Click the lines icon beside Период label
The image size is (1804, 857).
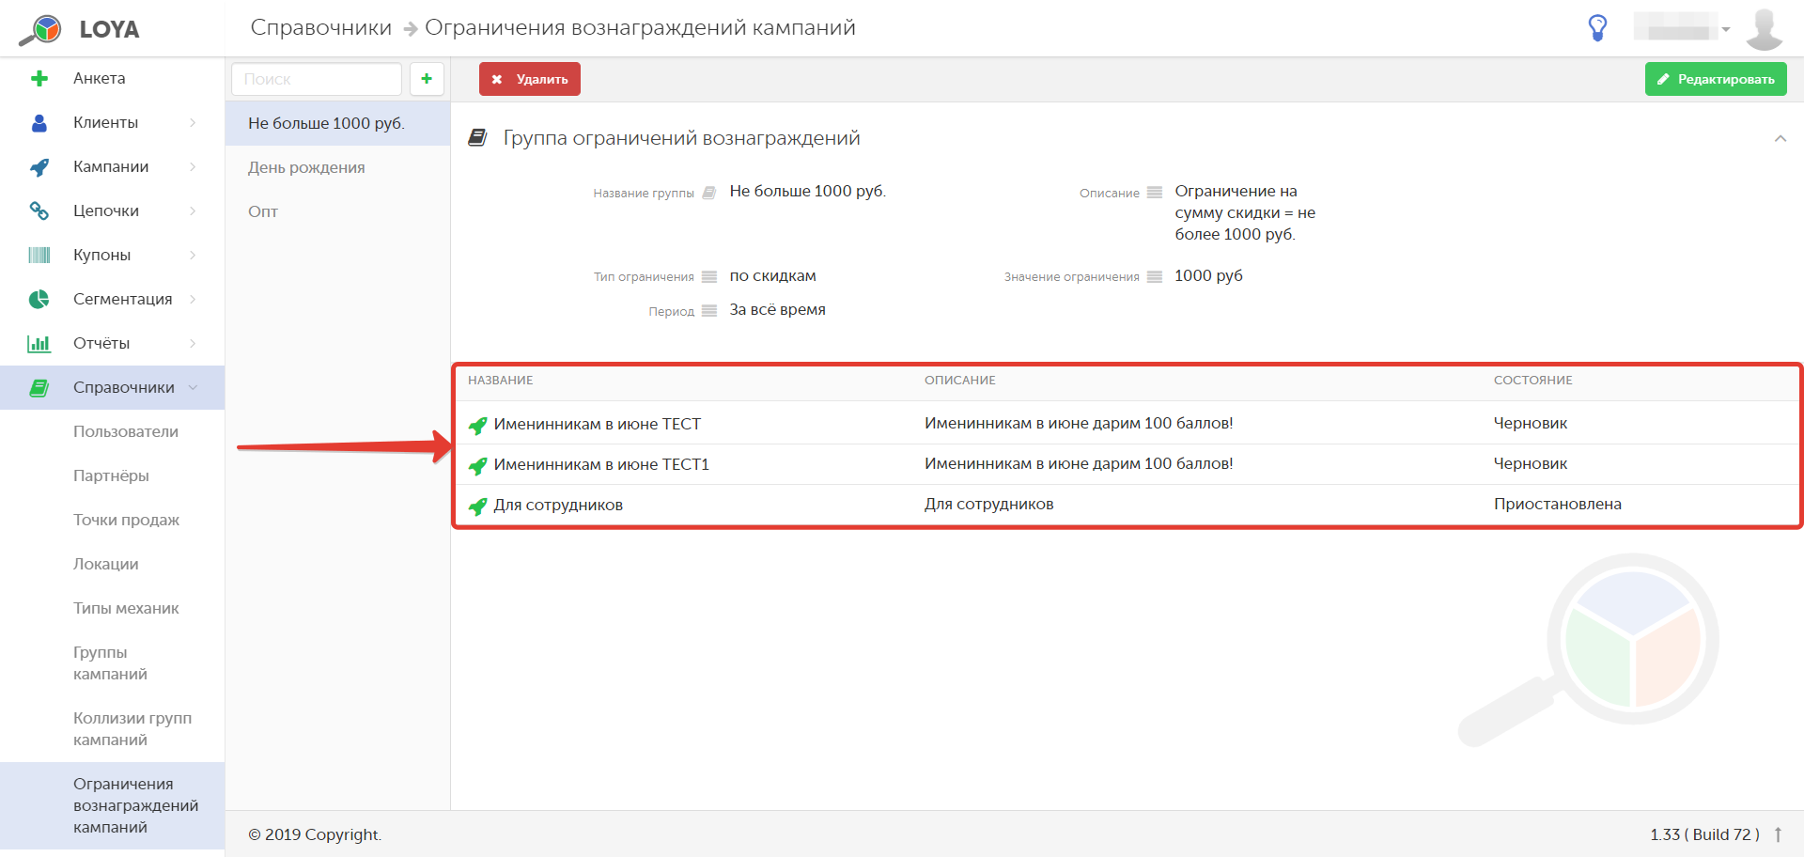click(709, 311)
